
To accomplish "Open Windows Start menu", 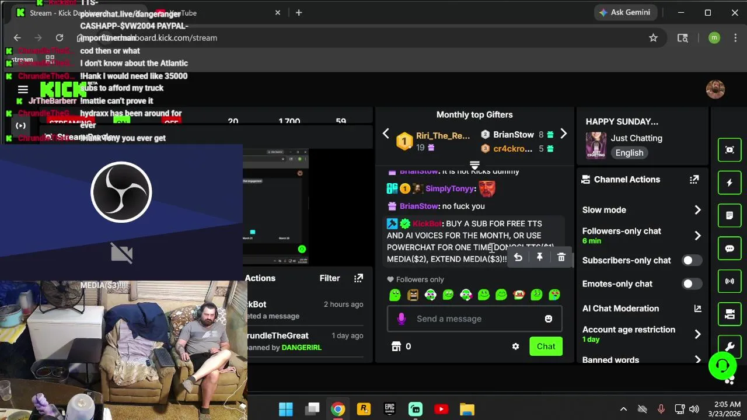I will click(286, 409).
